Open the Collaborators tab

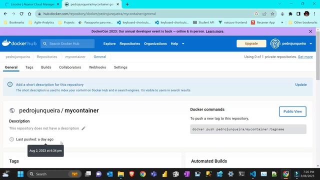click(70, 67)
